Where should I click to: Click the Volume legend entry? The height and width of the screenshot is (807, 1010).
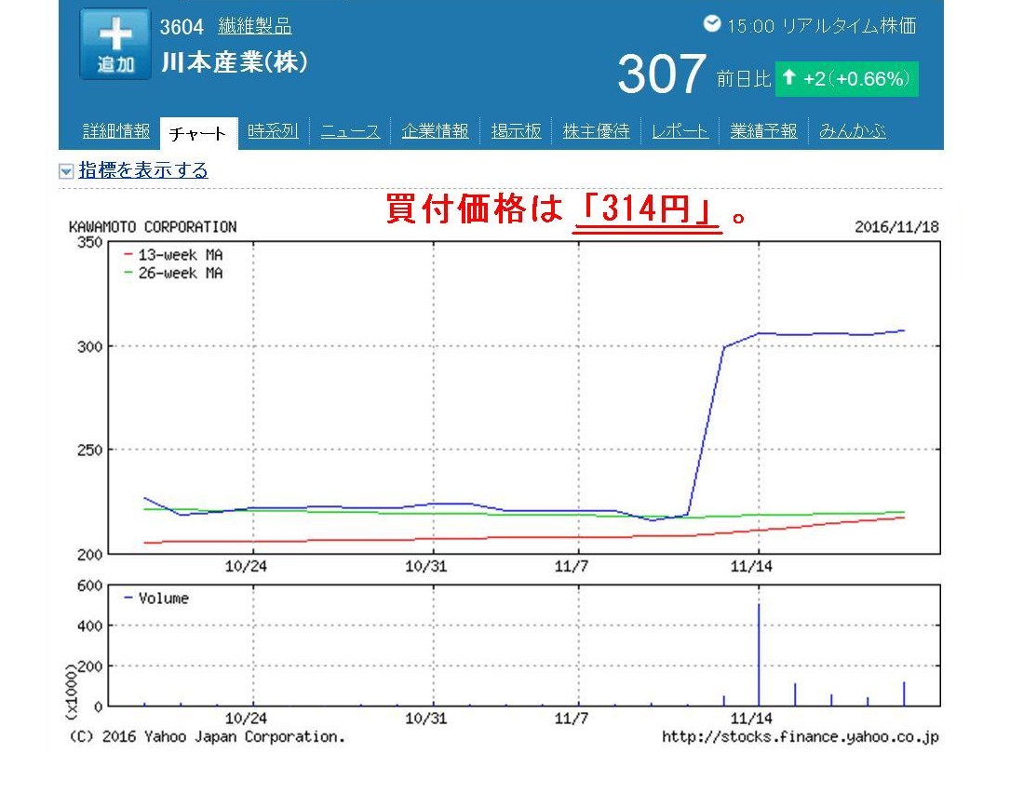(x=156, y=599)
